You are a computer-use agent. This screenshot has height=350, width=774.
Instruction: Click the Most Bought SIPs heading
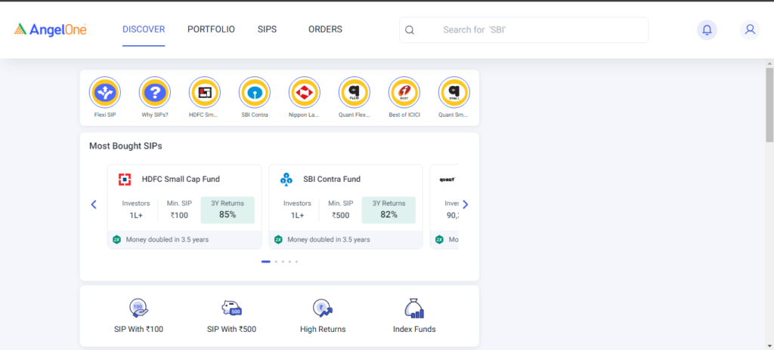pyautogui.click(x=125, y=146)
